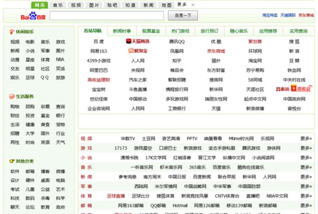
Task: Select the 地图 search tab
Action: tap(167, 5)
